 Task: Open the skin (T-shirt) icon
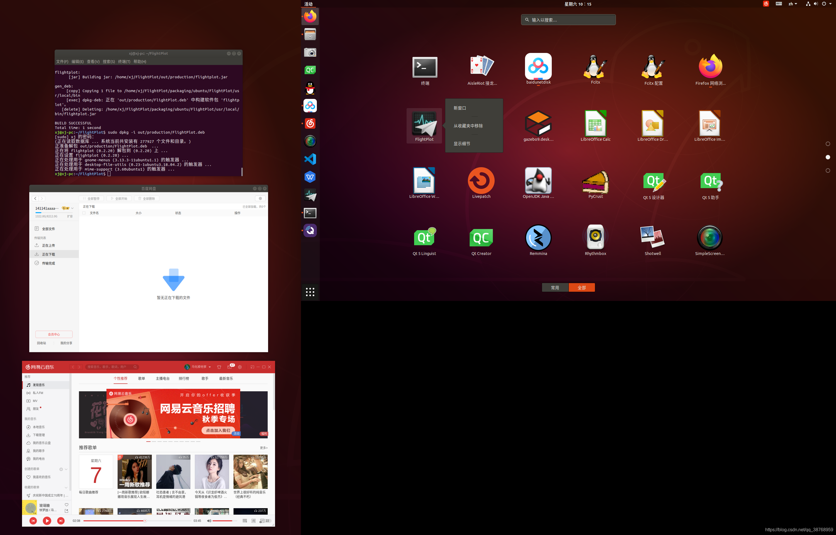pos(219,367)
